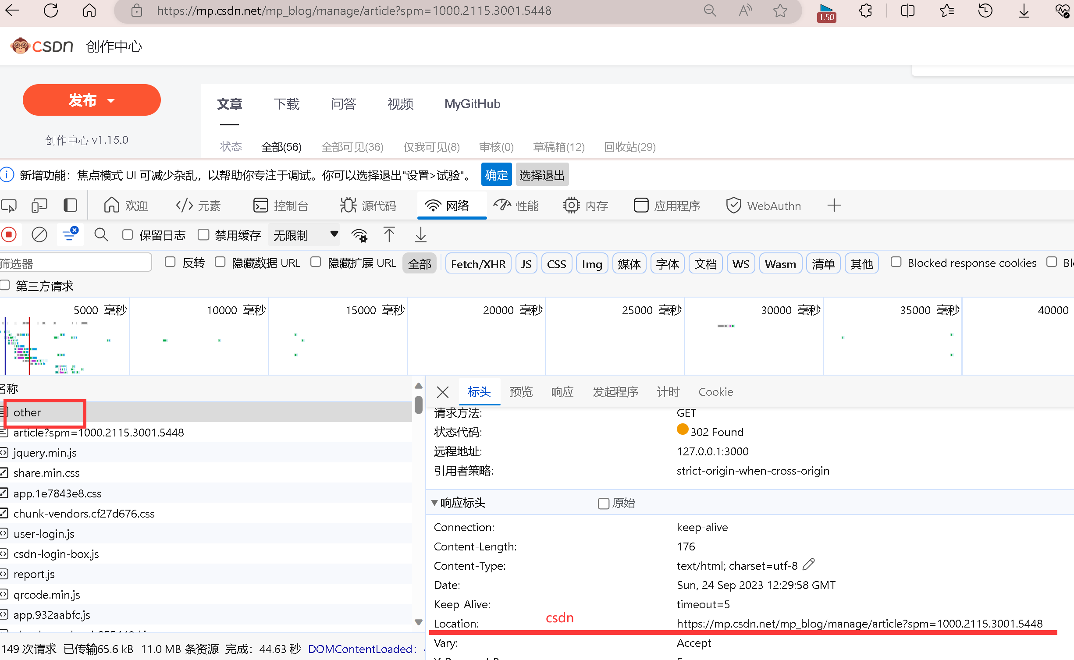The height and width of the screenshot is (660, 1074).
Task: Check Blocked response cookies checkbox
Action: coord(896,262)
